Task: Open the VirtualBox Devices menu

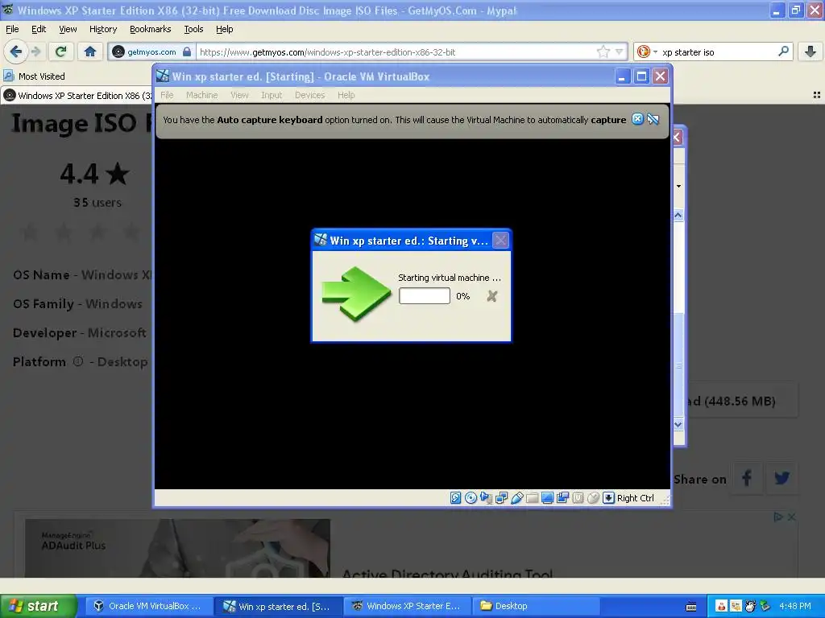Action: [x=310, y=95]
